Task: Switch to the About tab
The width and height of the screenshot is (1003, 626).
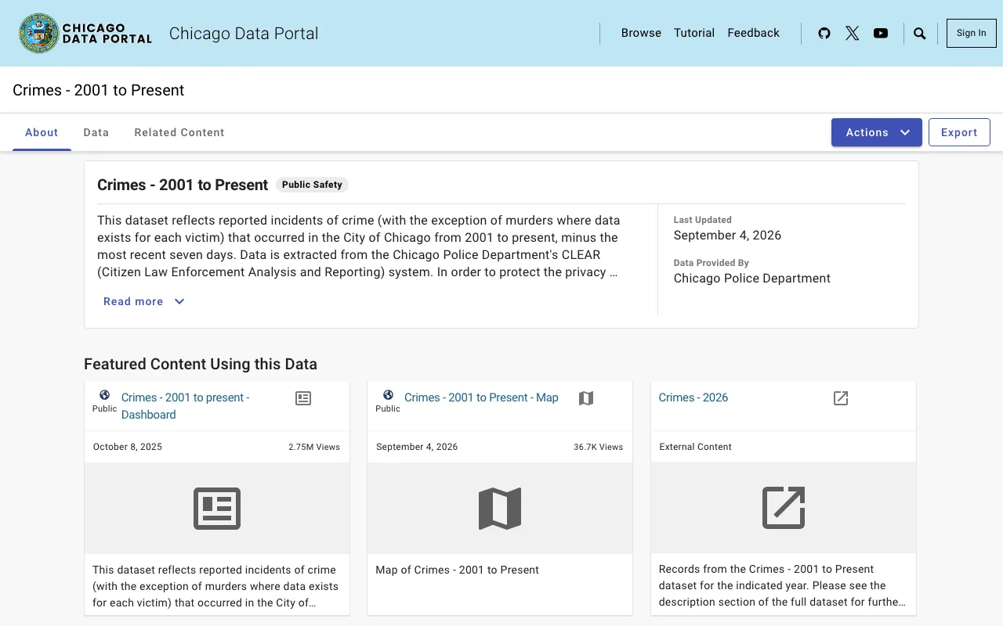Action: point(42,132)
